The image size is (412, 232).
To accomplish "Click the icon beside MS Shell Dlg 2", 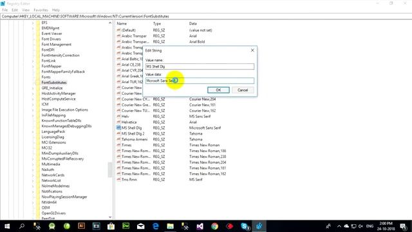I will (x=118, y=133).
